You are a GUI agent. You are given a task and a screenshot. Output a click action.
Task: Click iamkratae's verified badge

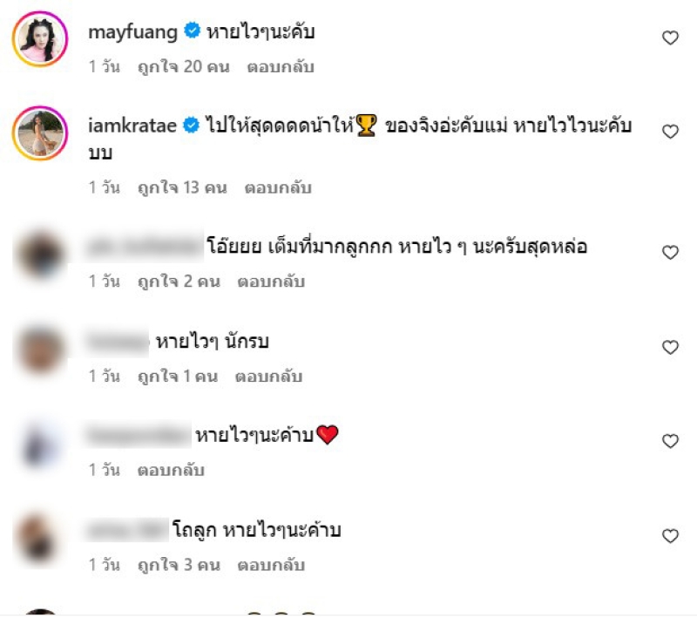point(192,125)
